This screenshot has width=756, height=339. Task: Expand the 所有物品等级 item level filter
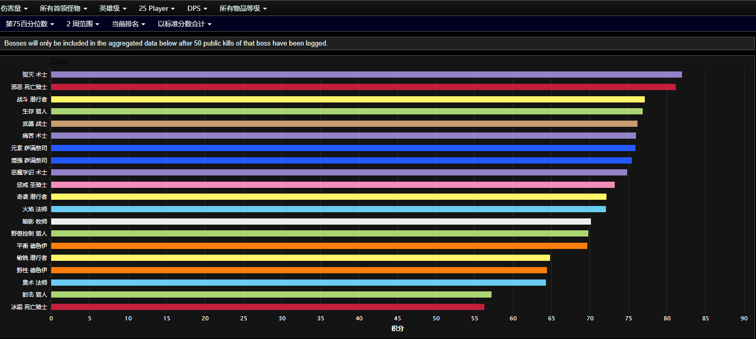point(243,9)
